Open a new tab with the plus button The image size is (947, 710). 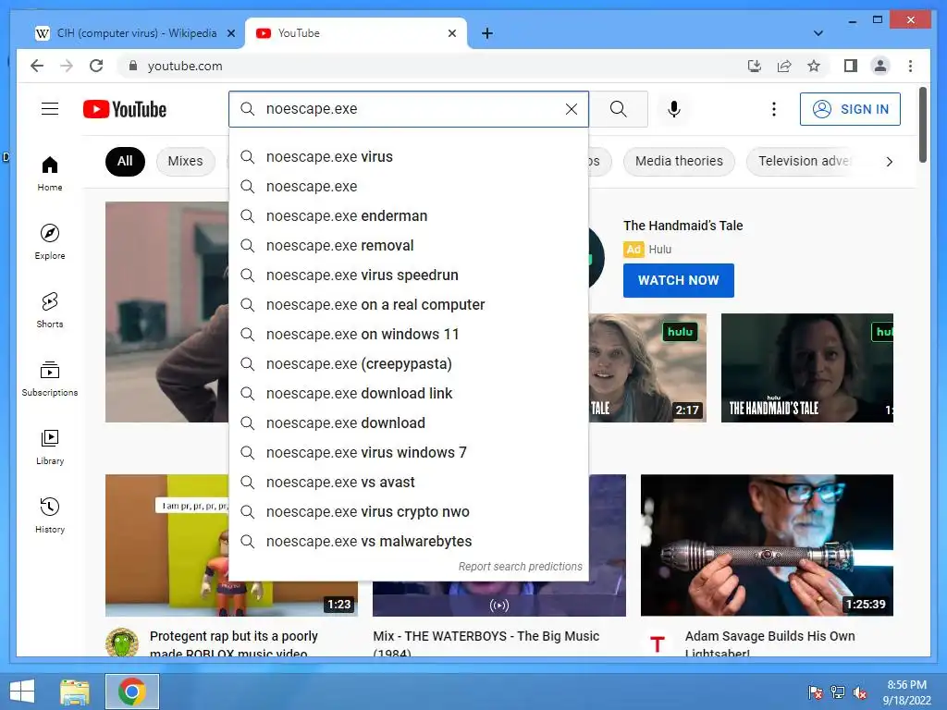pos(487,33)
